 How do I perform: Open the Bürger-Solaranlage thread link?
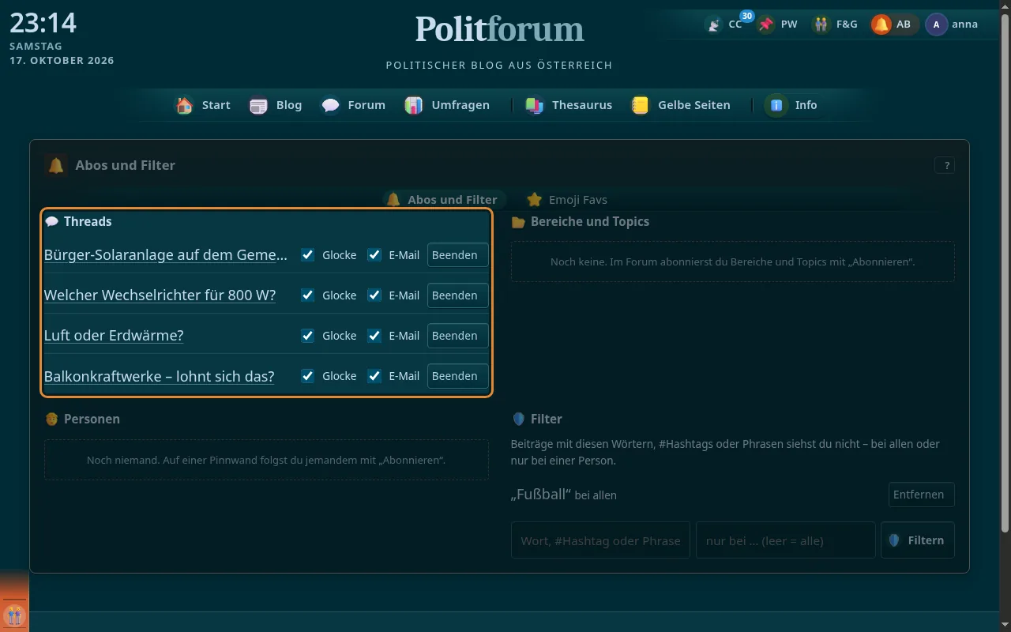166,255
